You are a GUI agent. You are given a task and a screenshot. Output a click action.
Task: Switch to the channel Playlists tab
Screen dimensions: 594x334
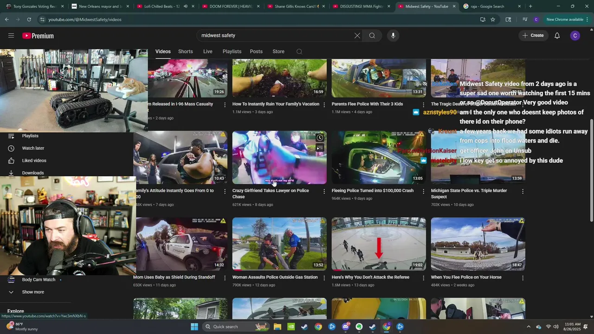coord(232,51)
